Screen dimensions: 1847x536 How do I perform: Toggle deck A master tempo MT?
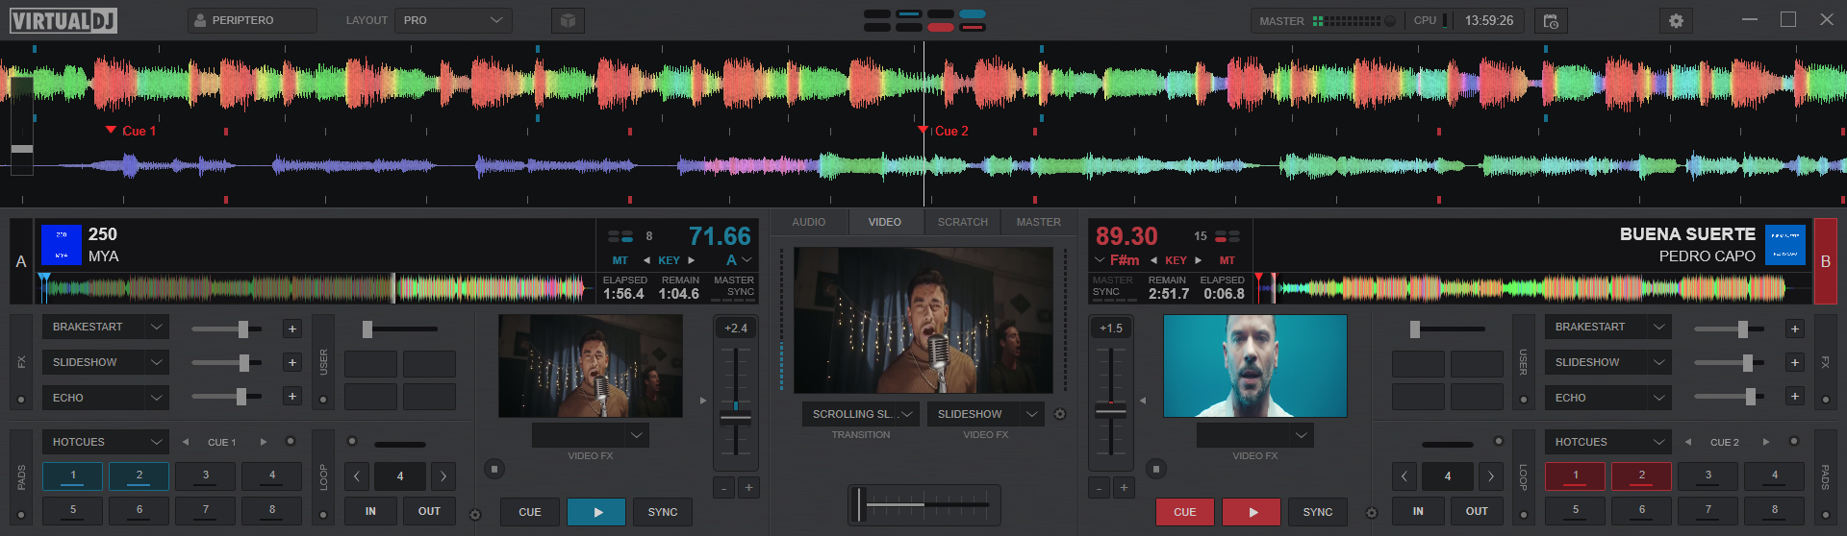tap(620, 260)
